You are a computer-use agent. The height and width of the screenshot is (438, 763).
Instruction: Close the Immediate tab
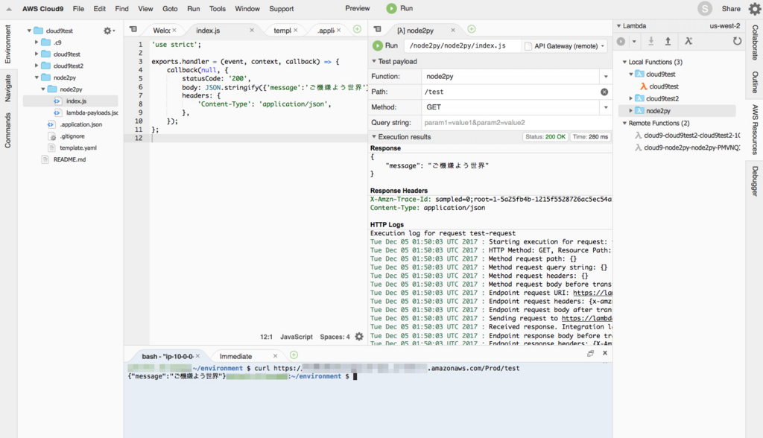tap(275, 356)
